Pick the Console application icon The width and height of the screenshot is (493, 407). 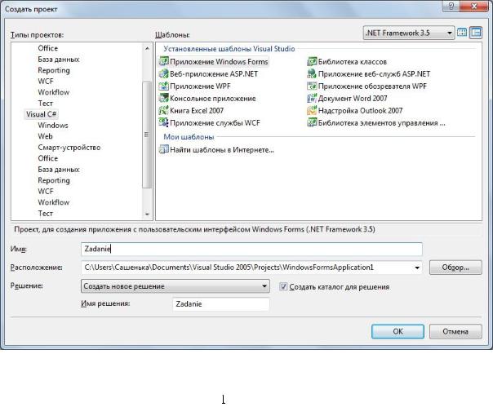click(x=163, y=98)
